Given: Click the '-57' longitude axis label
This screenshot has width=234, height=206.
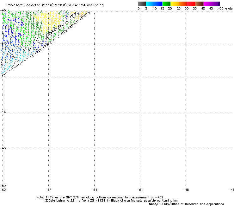Looking at the screenshot, I should pyautogui.click(x=48, y=190).
